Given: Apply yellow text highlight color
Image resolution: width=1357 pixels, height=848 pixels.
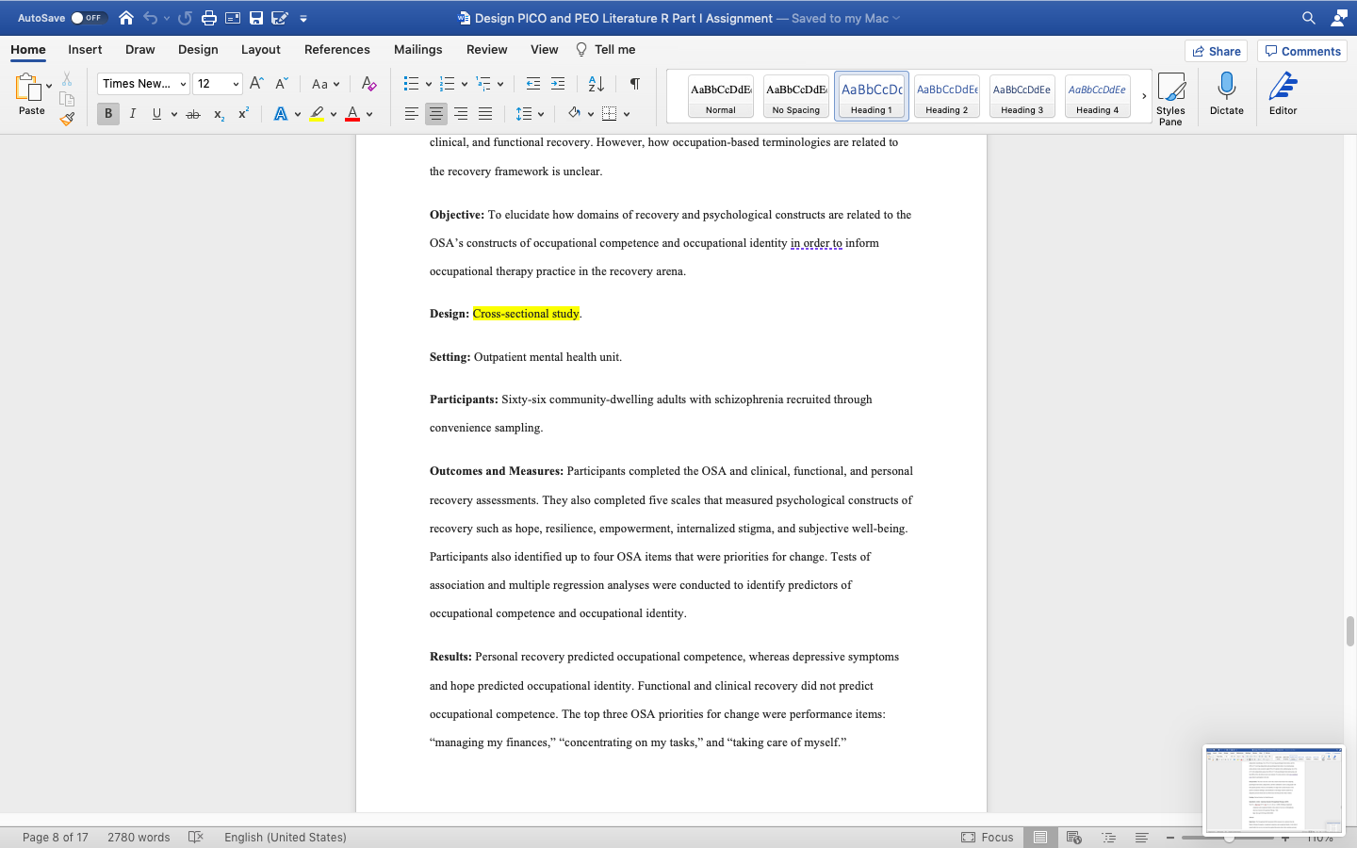Looking at the screenshot, I should coord(317,114).
